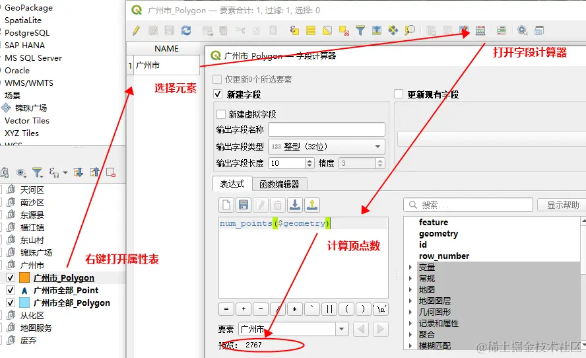Click manage map themes eye icon
The width and height of the screenshot is (586, 358).
[x=20, y=172]
